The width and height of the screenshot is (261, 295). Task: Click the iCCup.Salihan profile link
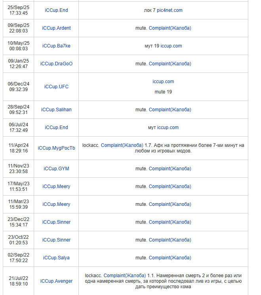point(56,110)
